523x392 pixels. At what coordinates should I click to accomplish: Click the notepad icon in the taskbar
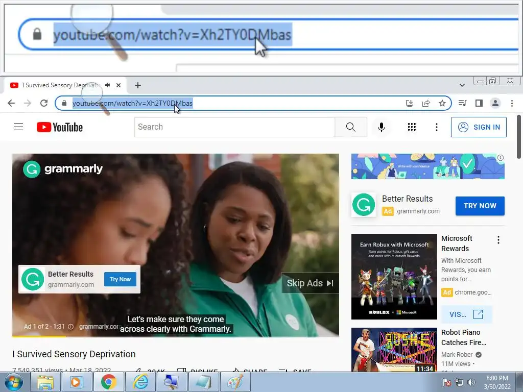203,382
